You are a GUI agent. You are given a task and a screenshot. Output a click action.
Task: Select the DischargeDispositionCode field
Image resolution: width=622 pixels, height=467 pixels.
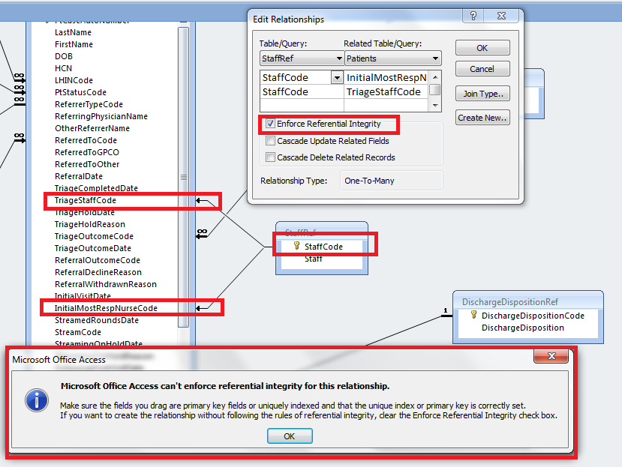coord(533,316)
